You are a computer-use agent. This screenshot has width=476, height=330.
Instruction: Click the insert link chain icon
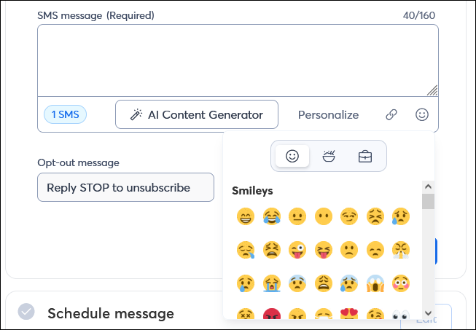tap(391, 114)
